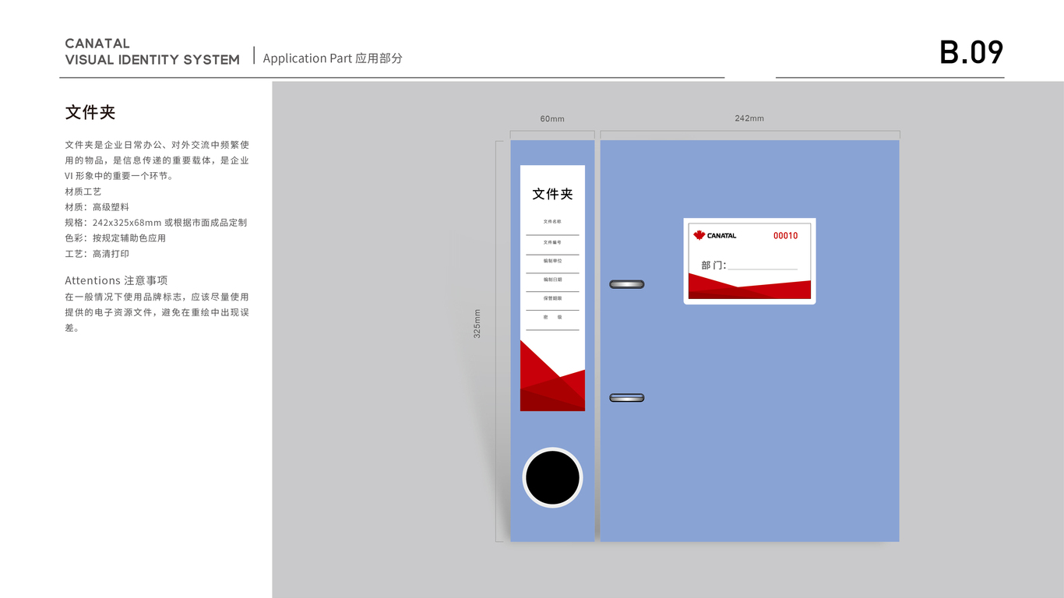
Task: Click the B.09 page number
Action: (x=971, y=52)
